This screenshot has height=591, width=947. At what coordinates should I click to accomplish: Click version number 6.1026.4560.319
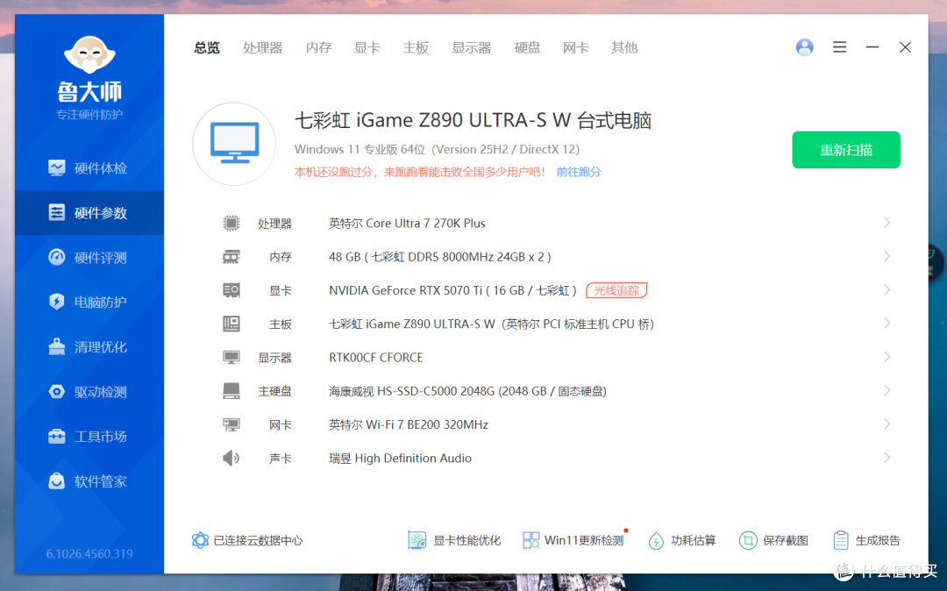click(x=89, y=553)
